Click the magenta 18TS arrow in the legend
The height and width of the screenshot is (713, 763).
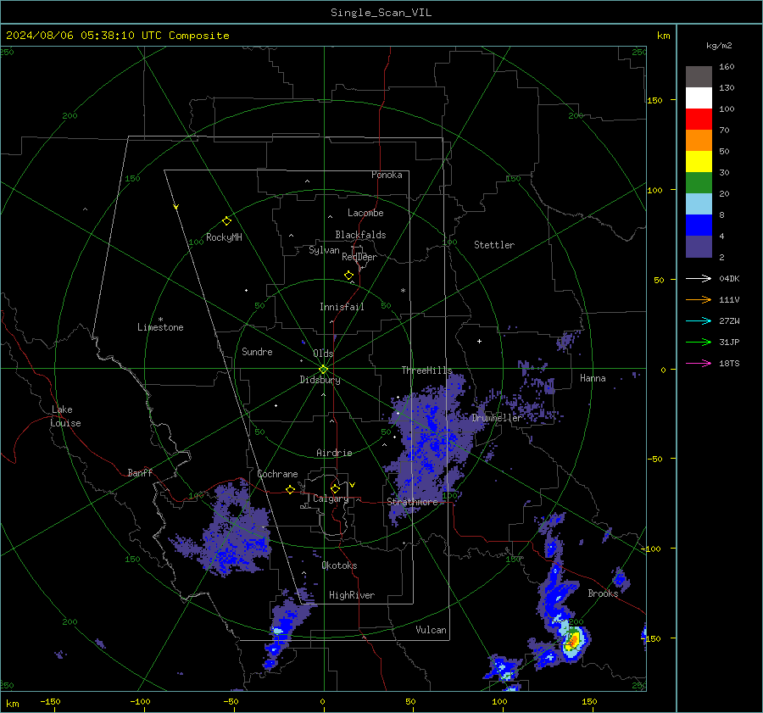tap(699, 363)
